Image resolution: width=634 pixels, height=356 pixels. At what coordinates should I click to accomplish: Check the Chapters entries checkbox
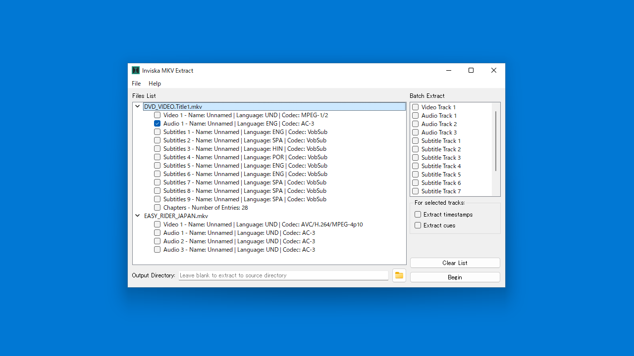157,208
